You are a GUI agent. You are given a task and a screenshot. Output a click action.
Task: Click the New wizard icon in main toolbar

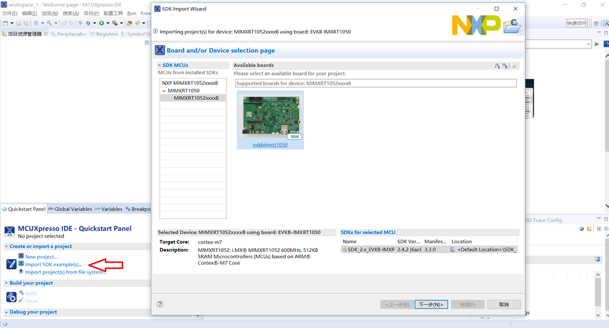click(5, 23)
